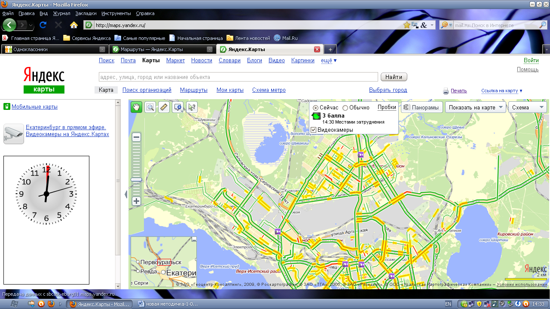This screenshot has height=309, width=550.
Task: Click the EN language indicator in taskbar
Action: (x=448, y=304)
